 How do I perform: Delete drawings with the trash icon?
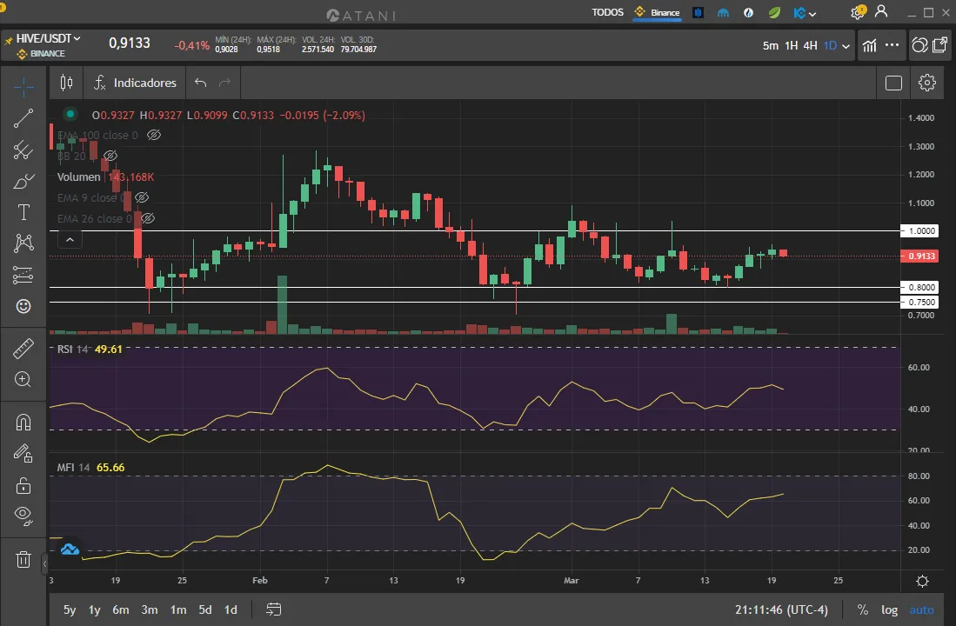tap(23, 559)
